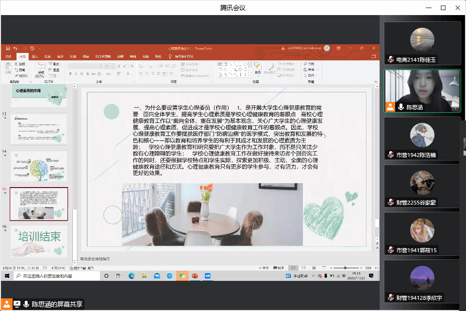Image resolution: width=466 pixels, height=311 pixels.
Task: Select slide 16 thumbnail 培训结束
Action: click(39, 241)
